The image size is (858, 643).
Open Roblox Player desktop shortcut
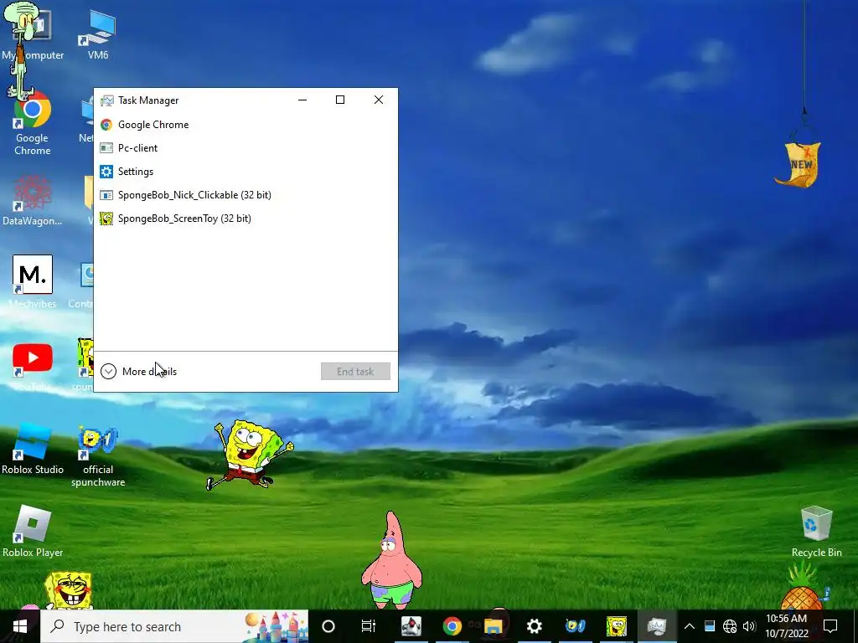click(x=33, y=532)
